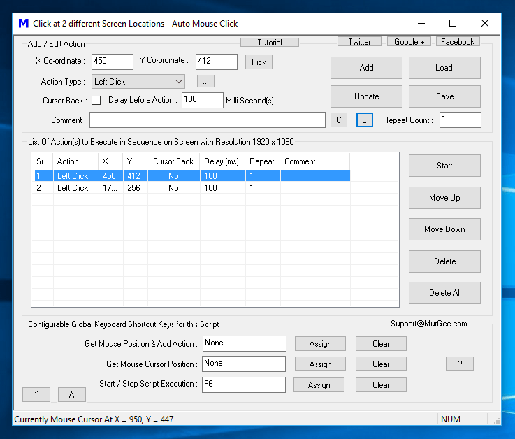The height and width of the screenshot is (439, 515).
Task: Click the Action column header
Action: [x=76, y=161]
